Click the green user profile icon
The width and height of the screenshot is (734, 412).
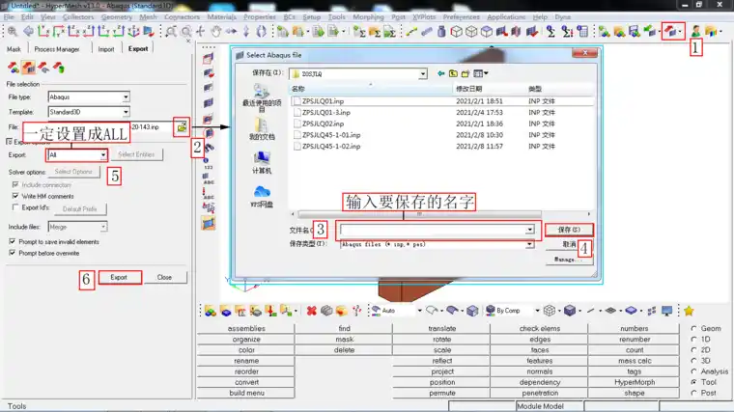[695, 31]
